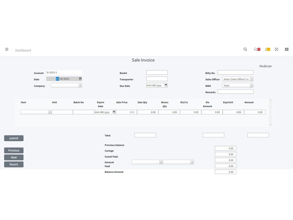This screenshot has height=220, width=293.
Task: Click the Invoice# field SI-2023-5
Action: (64, 72)
